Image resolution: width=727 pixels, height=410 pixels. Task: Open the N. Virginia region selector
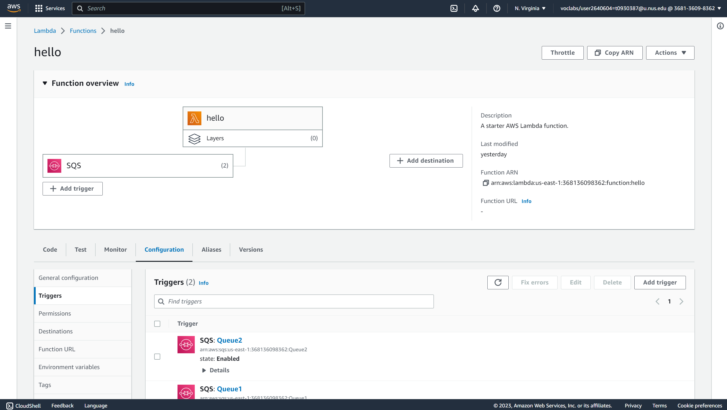point(530,8)
